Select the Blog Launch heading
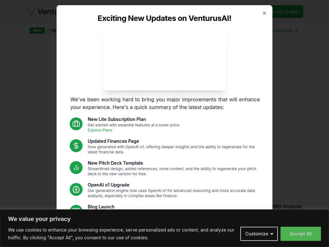Viewport: 329px width, 247px height. tap(101, 207)
